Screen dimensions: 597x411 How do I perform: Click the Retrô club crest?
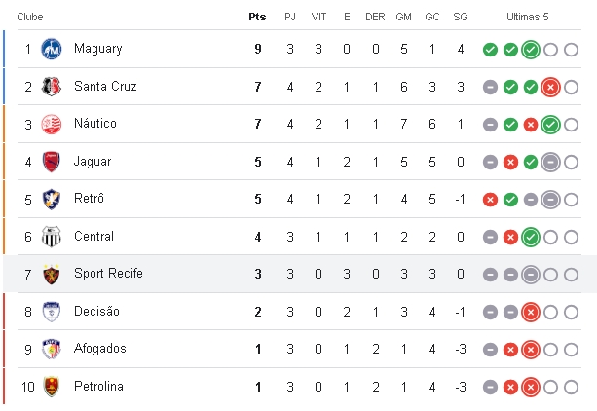point(52,199)
